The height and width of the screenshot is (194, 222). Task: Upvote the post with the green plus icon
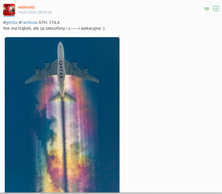216,9
